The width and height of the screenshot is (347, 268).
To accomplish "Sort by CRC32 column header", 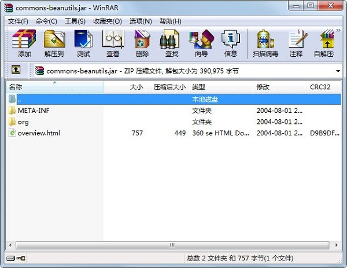I will [x=324, y=87].
